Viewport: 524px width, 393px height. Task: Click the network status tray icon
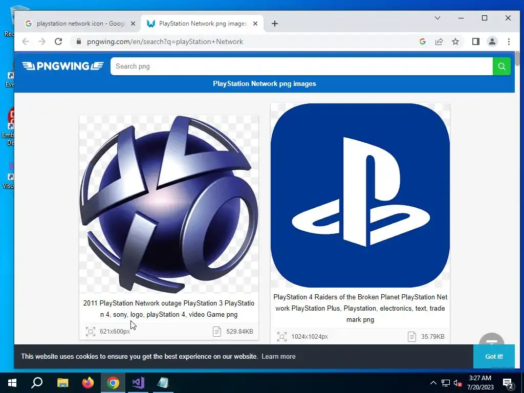coord(446,383)
